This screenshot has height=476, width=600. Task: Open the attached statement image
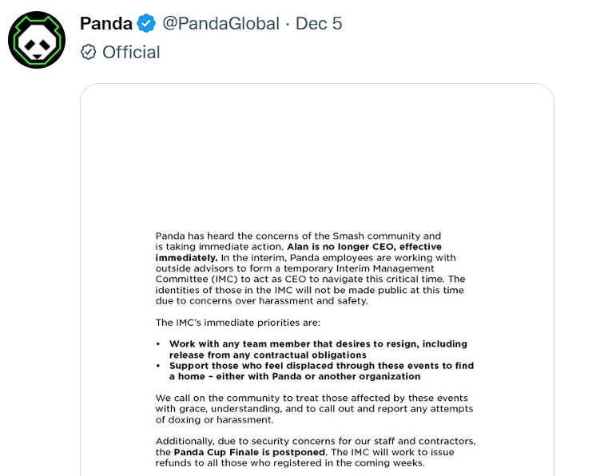(317, 280)
